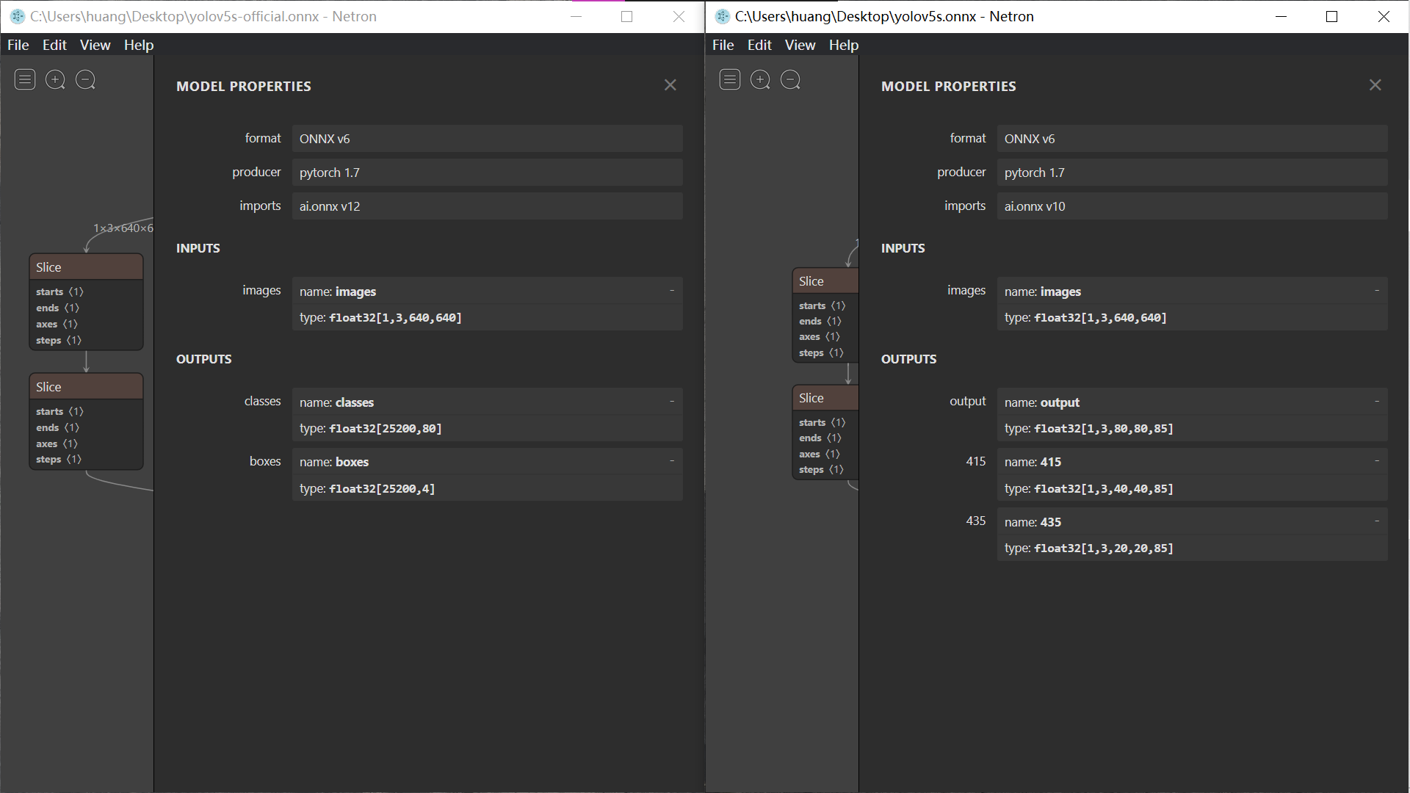Click starts attribute of top left Slice node
Image resolution: width=1410 pixels, height=793 pixels.
click(x=59, y=292)
